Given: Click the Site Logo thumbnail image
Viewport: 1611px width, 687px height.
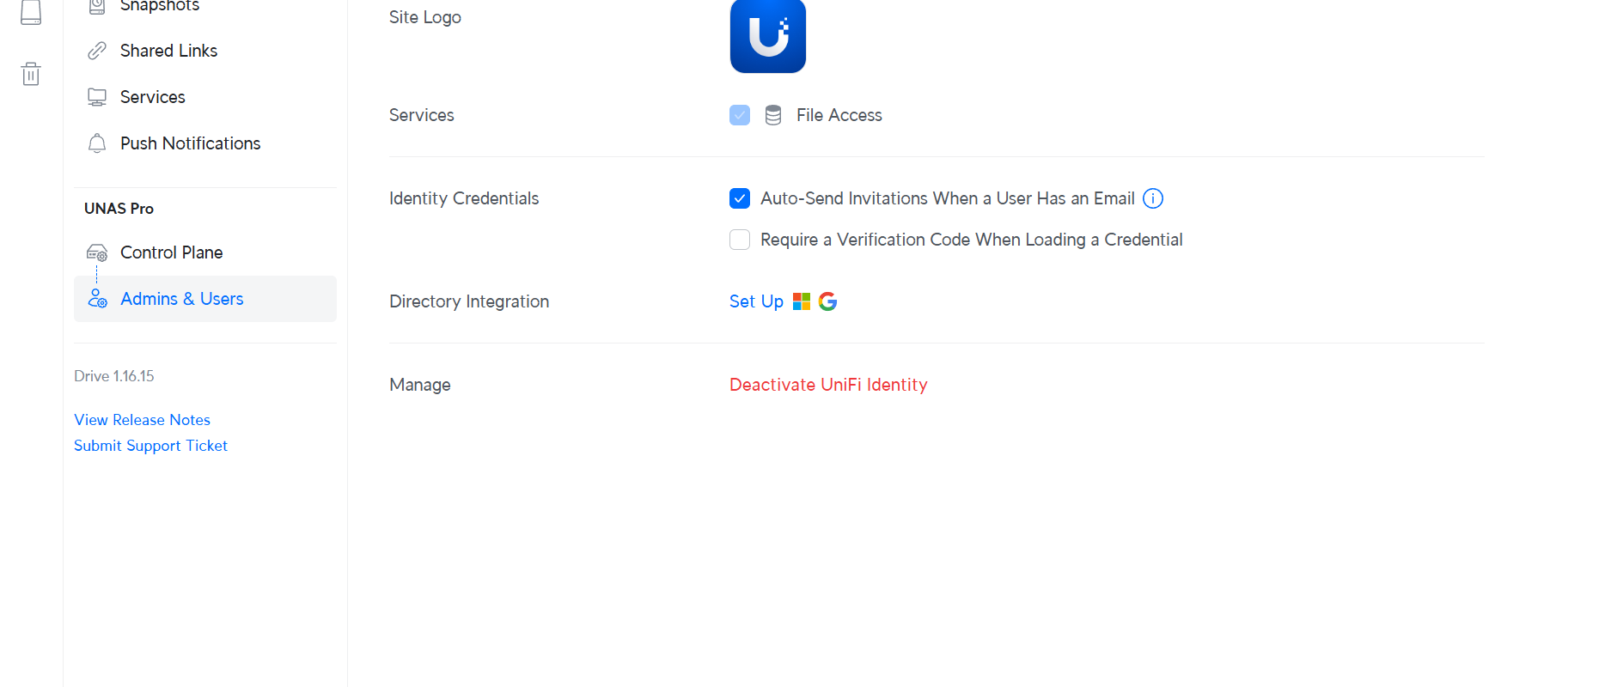Looking at the screenshot, I should click(768, 36).
